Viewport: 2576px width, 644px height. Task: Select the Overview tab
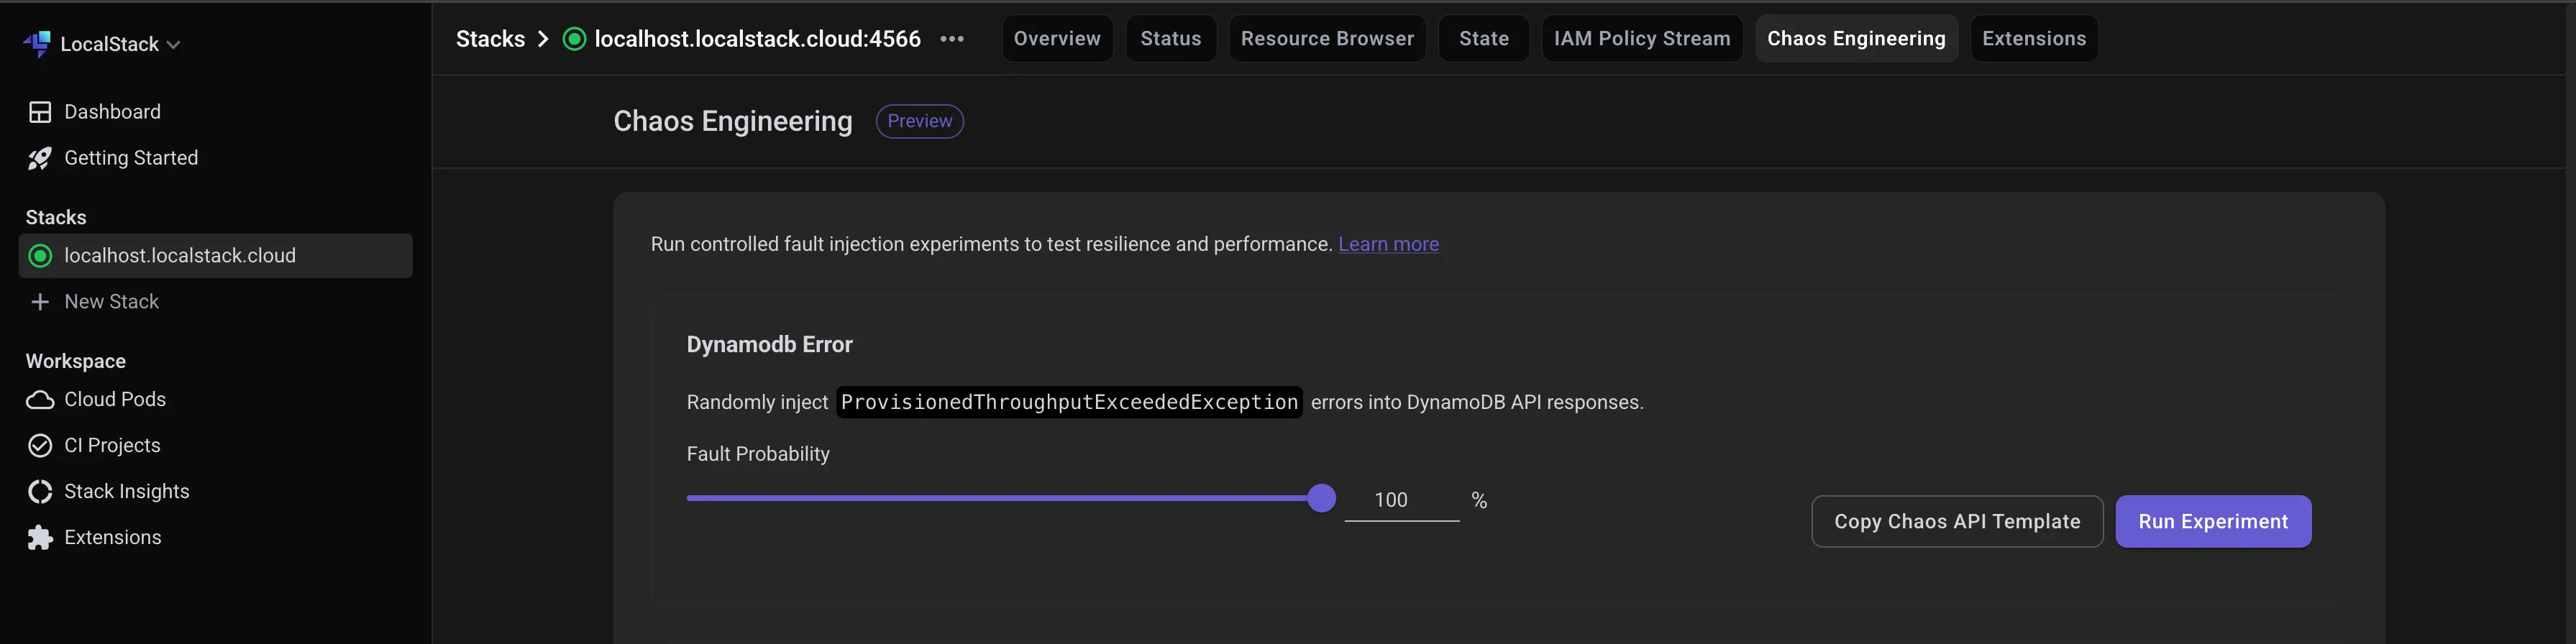1056,39
